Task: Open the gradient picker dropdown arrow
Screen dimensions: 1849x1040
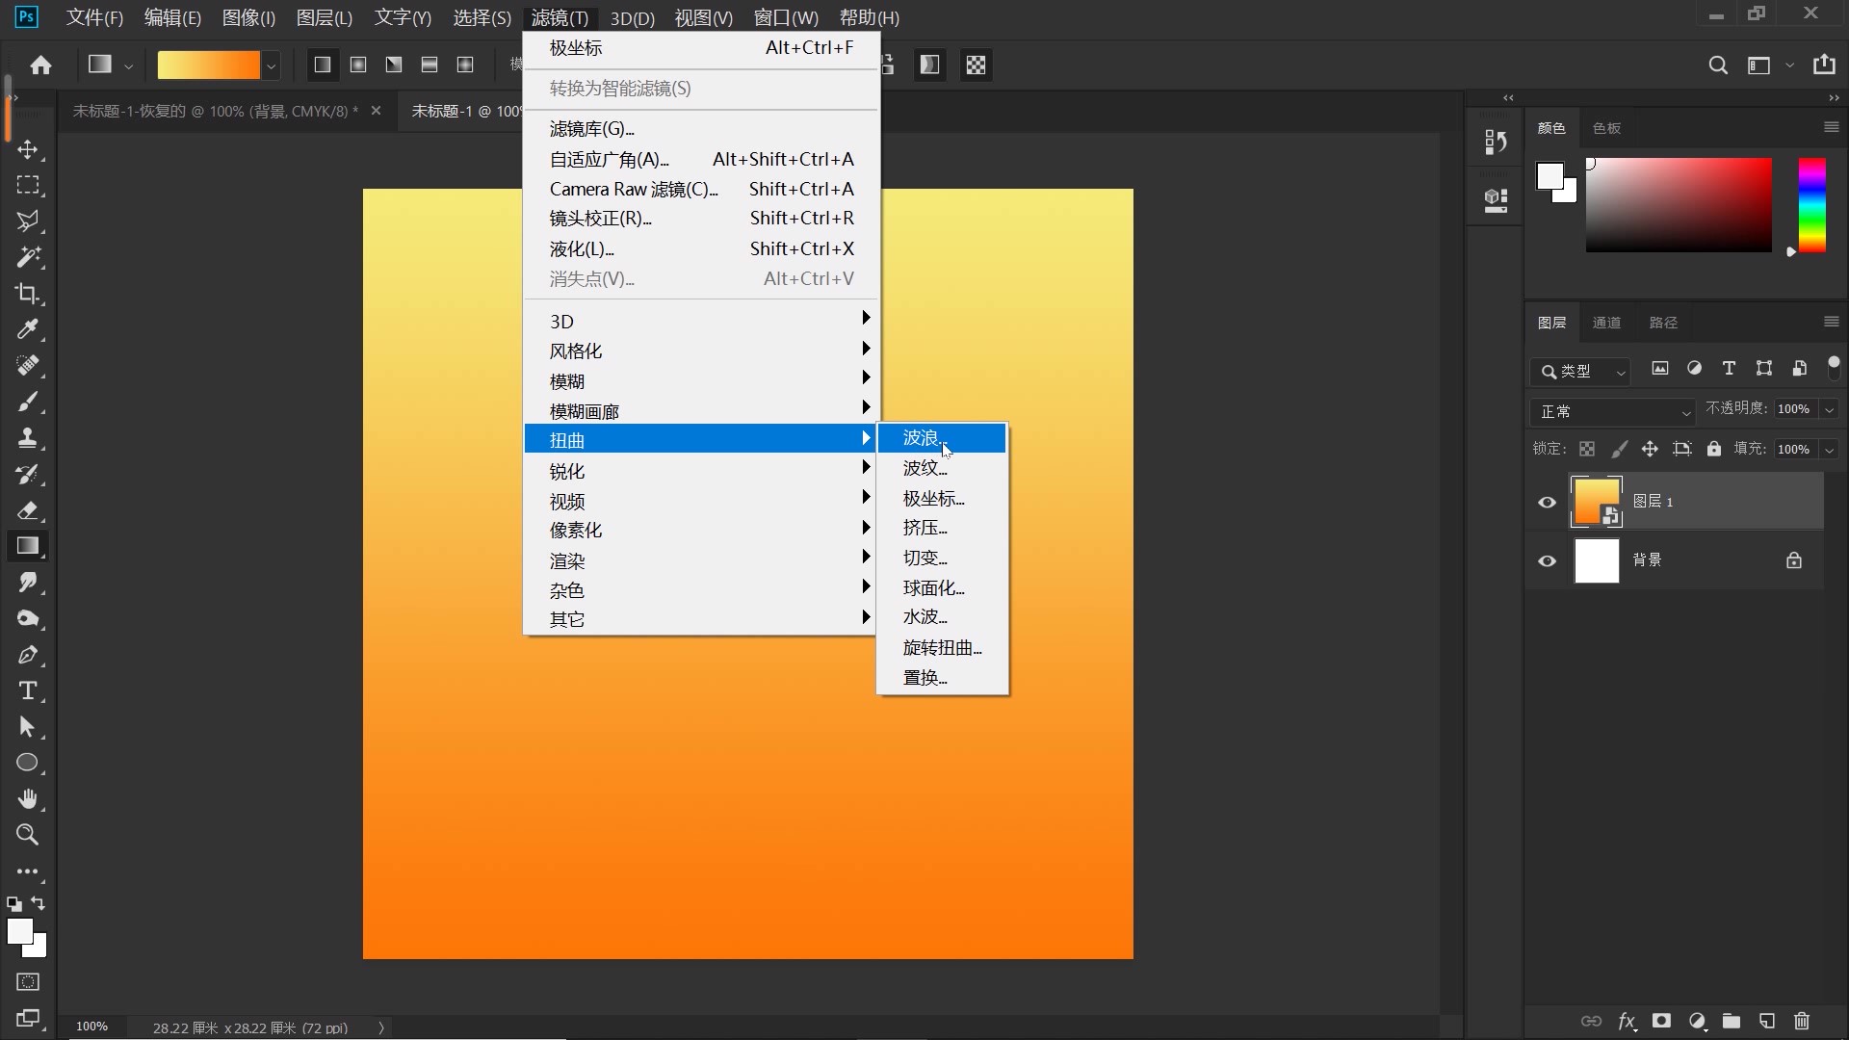Action: tap(272, 65)
